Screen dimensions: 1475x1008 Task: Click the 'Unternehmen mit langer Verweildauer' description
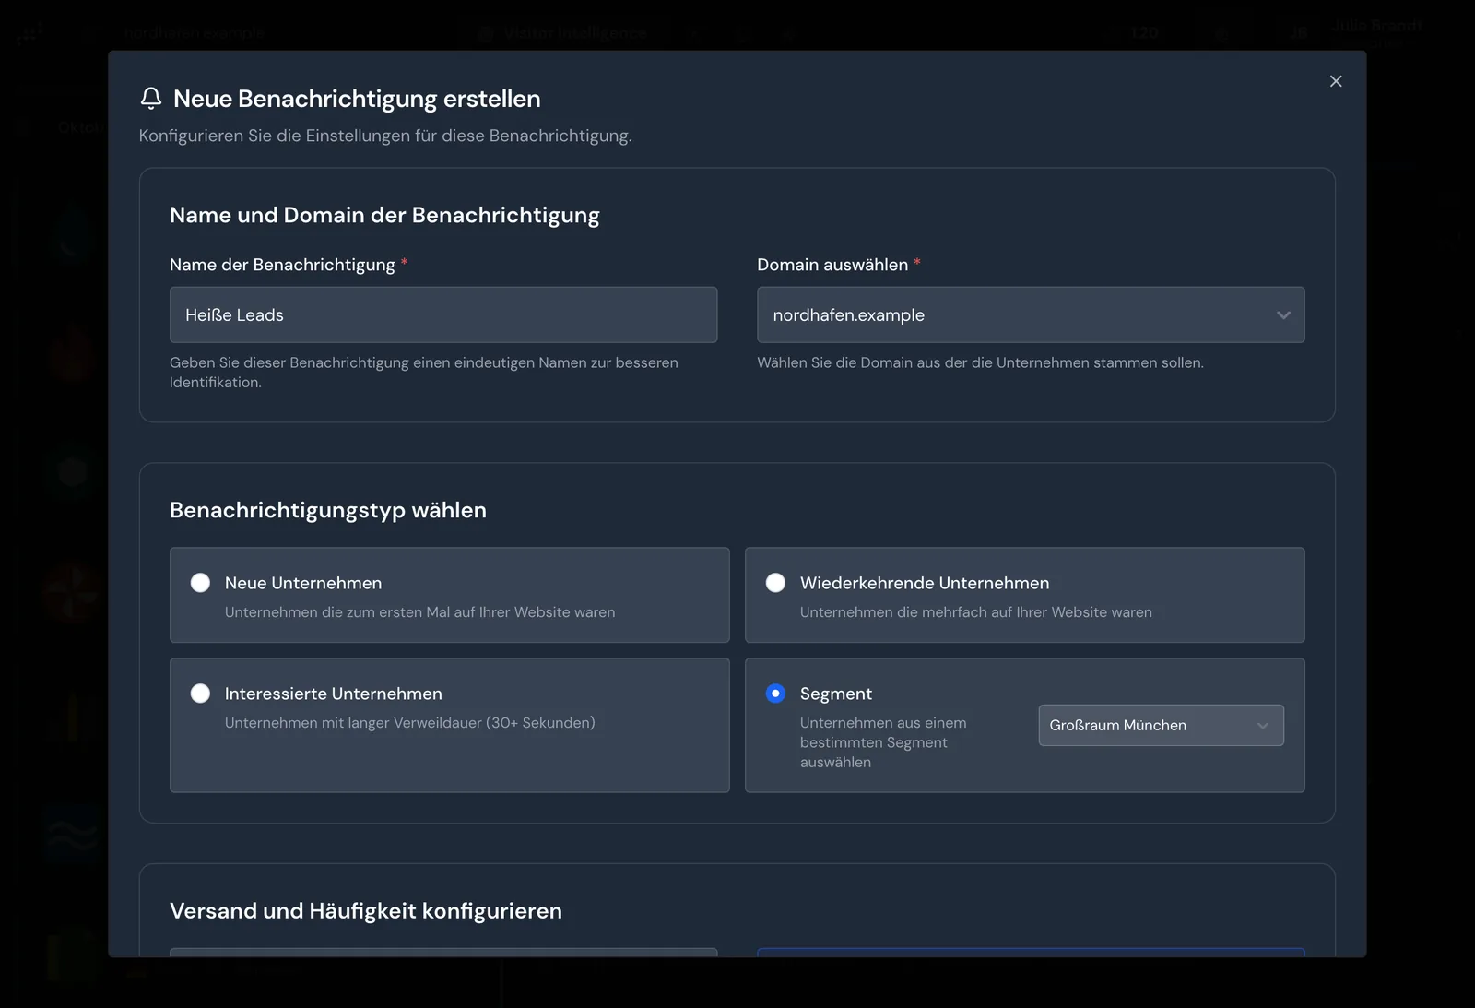(x=410, y=722)
